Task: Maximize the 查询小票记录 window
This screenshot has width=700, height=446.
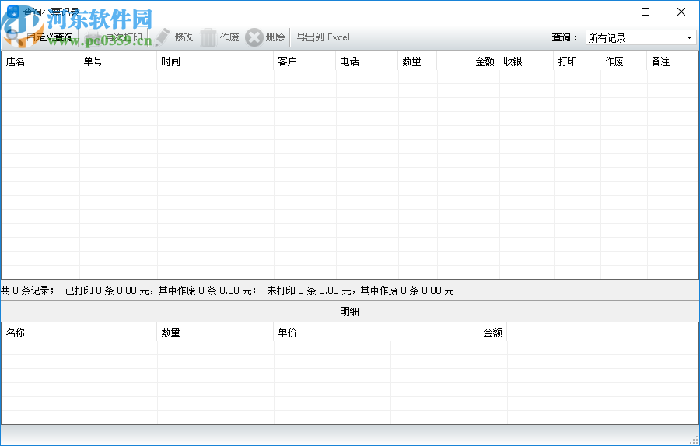Action: pyautogui.click(x=646, y=12)
